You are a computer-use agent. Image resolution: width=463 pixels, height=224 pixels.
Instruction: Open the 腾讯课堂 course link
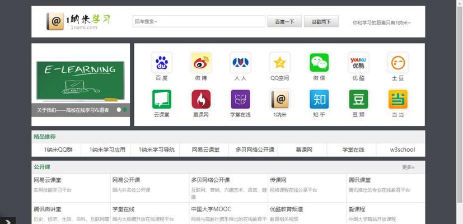(359, 180)
